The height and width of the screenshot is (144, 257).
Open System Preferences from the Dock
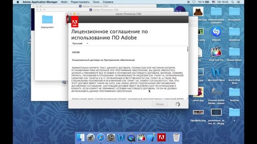pyautogui.click(x=111, y=138)
